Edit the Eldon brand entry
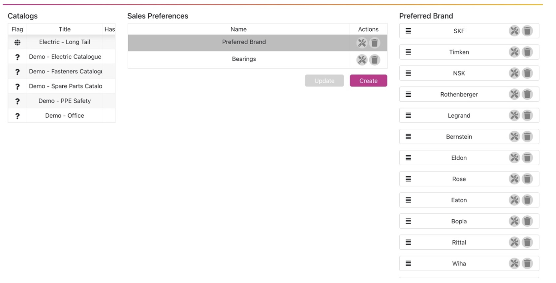The height and width of the screenshot is (283, 556). [514, 158]
